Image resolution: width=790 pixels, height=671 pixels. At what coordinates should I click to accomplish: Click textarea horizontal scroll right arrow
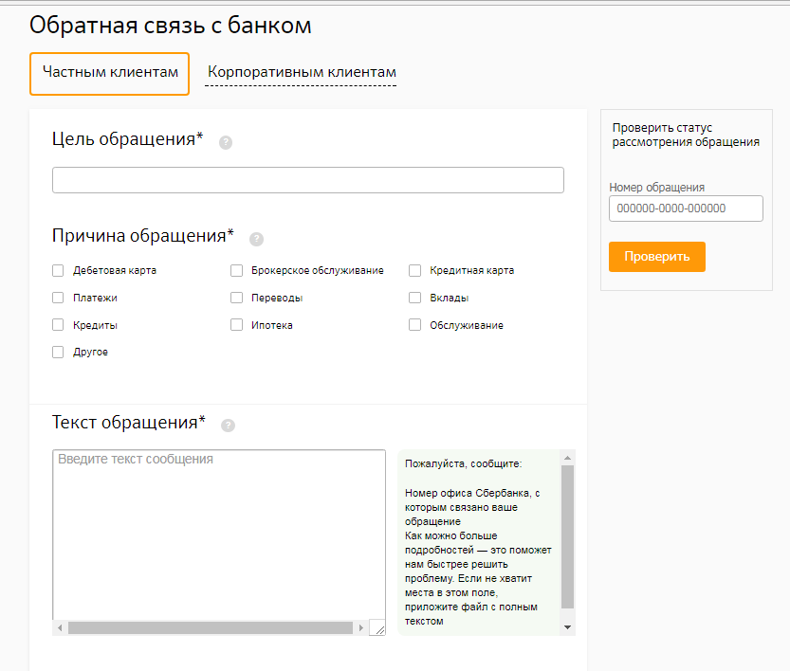pyautogui.click(x=360, y=627)
